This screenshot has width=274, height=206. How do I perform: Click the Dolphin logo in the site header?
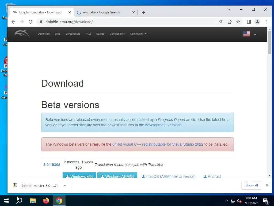click(x=22, y=34)
